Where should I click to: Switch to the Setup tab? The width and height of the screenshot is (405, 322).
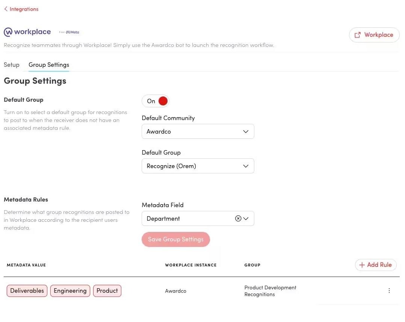[x=12, y=65]
